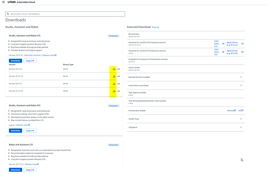Click Enterprise badge on Studio STS card
Viewport: 268px width, 174px height.
[x=114, y=106]
